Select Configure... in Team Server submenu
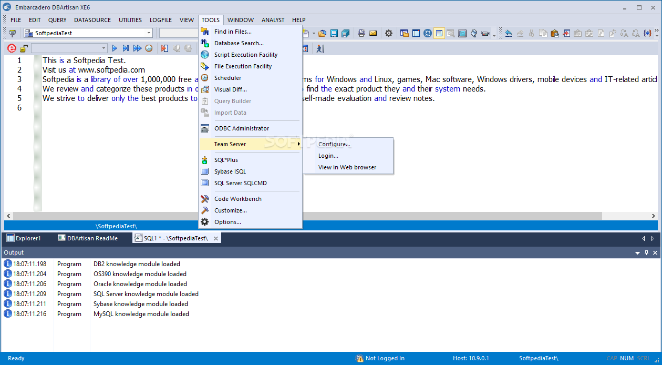Screen dimensions: 662x365 pos(334,144)
